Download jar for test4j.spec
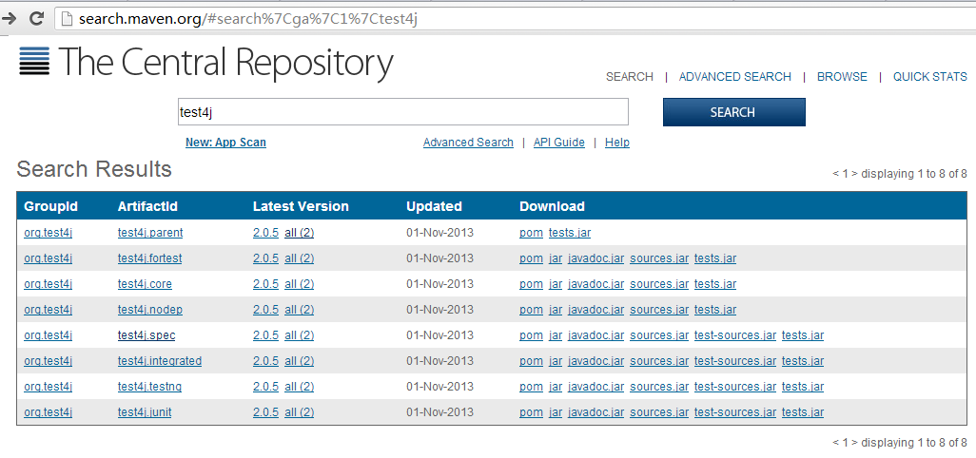Screen dimensions: 976x458 pos(556,335)
